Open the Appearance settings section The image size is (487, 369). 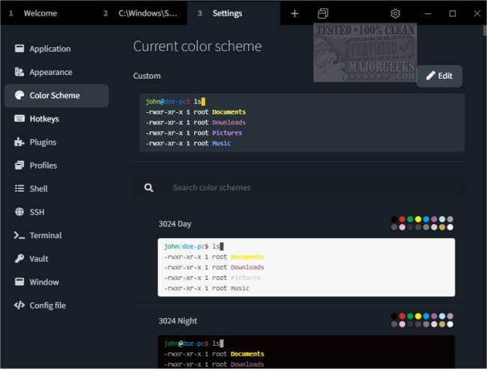[51, 72]
